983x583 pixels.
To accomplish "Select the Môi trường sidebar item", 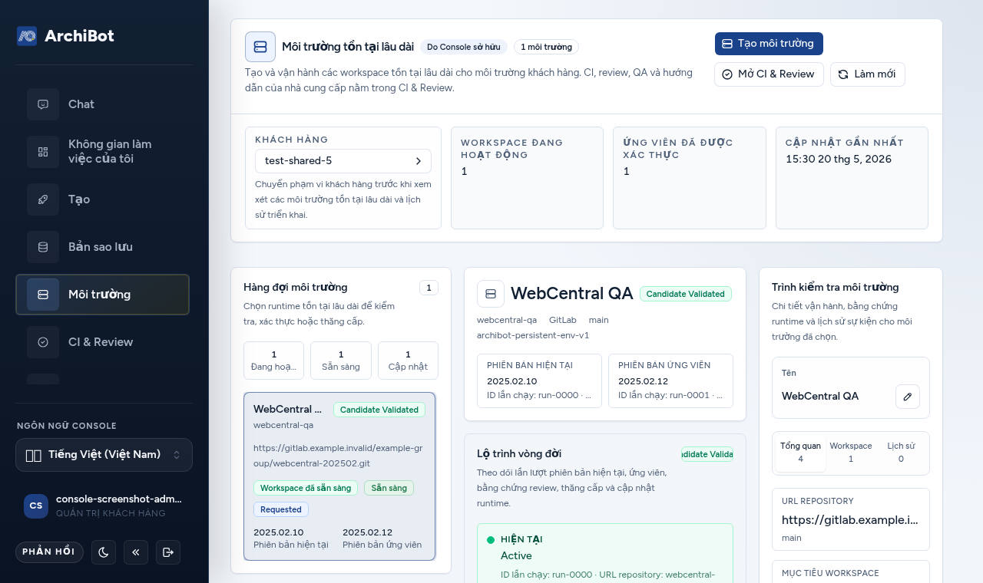I will pos(102,295).
